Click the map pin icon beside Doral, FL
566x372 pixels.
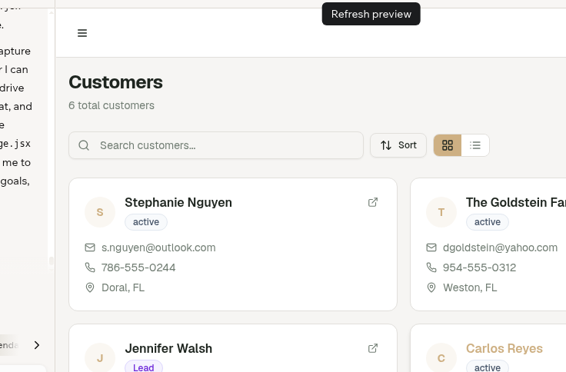[90, 287]
